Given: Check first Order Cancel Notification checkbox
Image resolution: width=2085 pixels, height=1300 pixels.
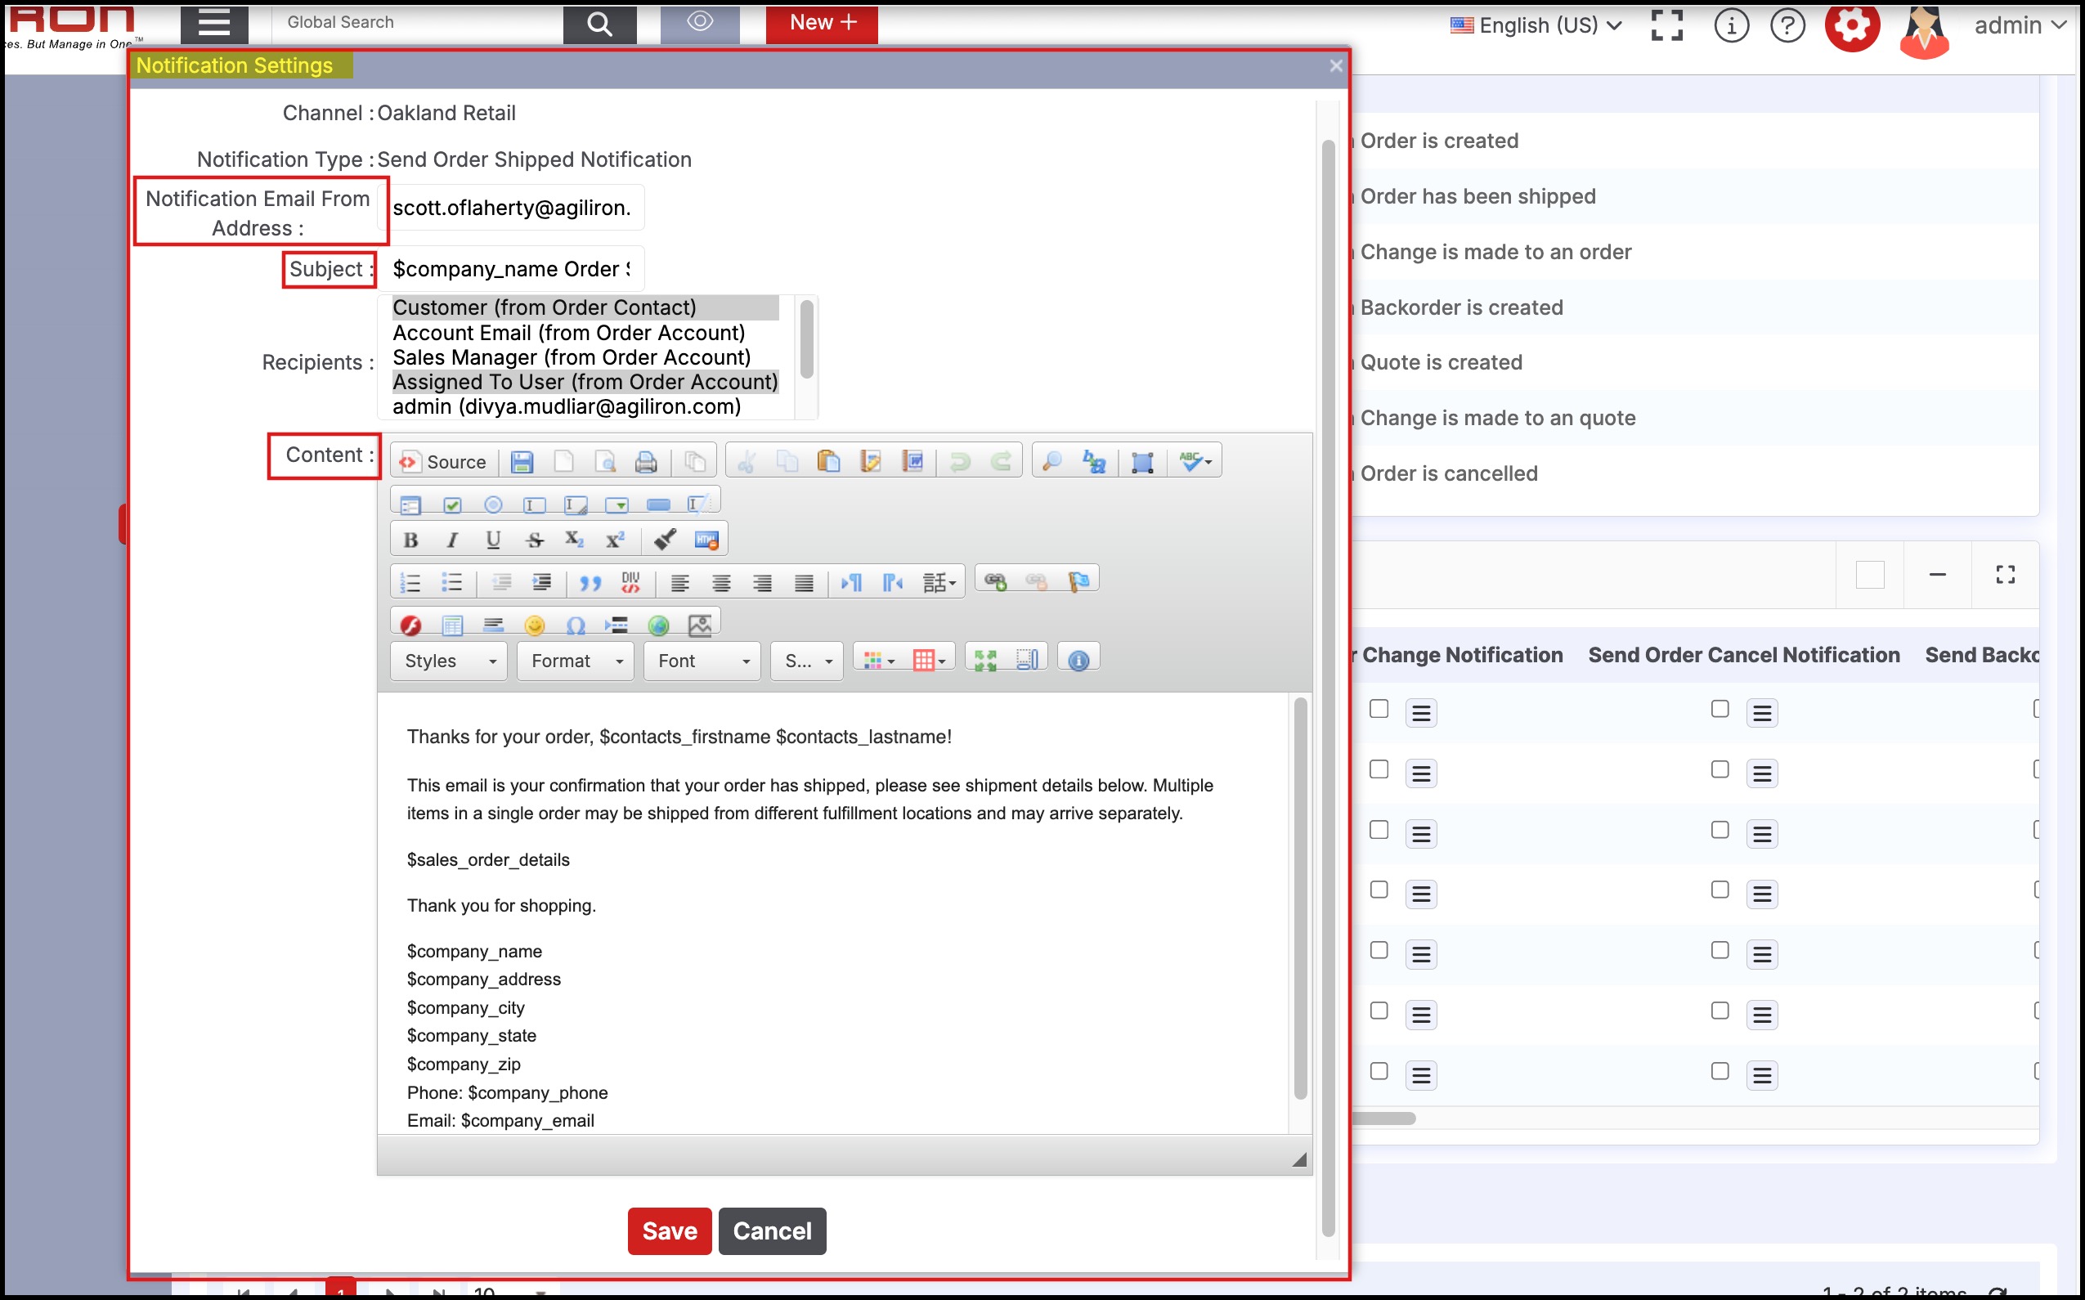Looking at the screenshot, I should click(x=1720, y=709).
